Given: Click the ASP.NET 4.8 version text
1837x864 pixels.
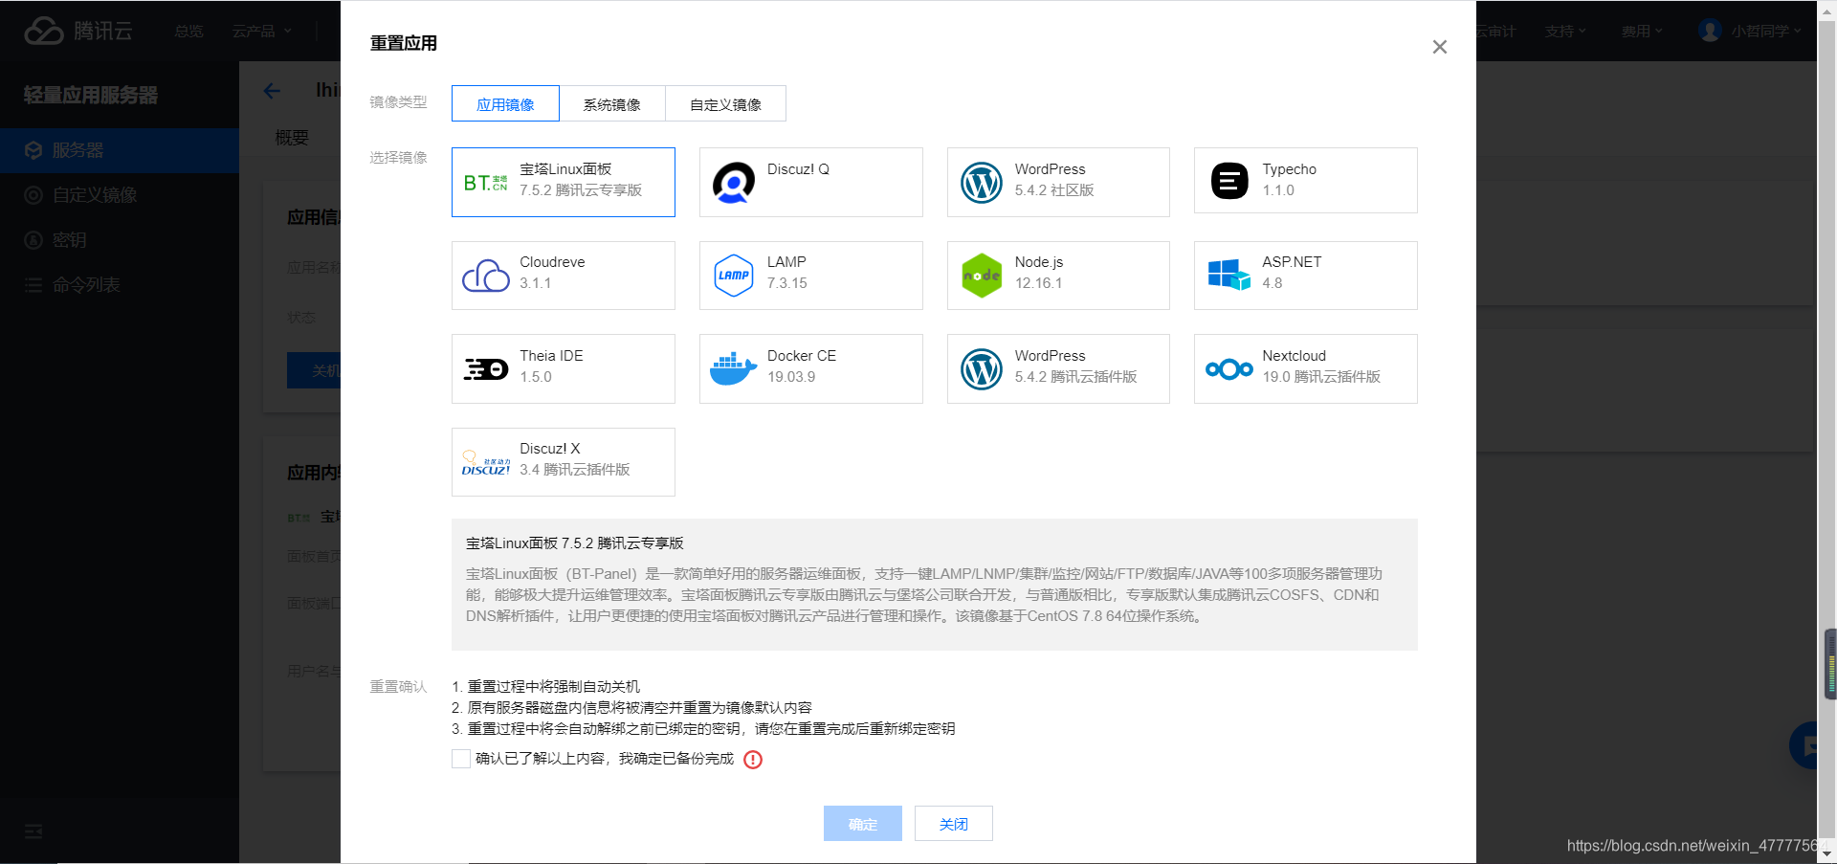Looking at the screenshot, I should (1273, 283).
